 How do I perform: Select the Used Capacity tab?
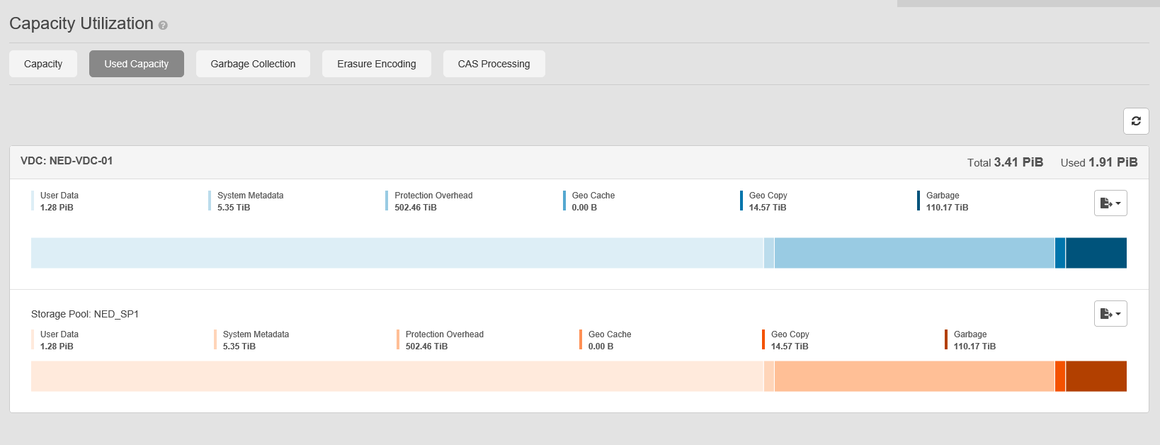(137, 64)
